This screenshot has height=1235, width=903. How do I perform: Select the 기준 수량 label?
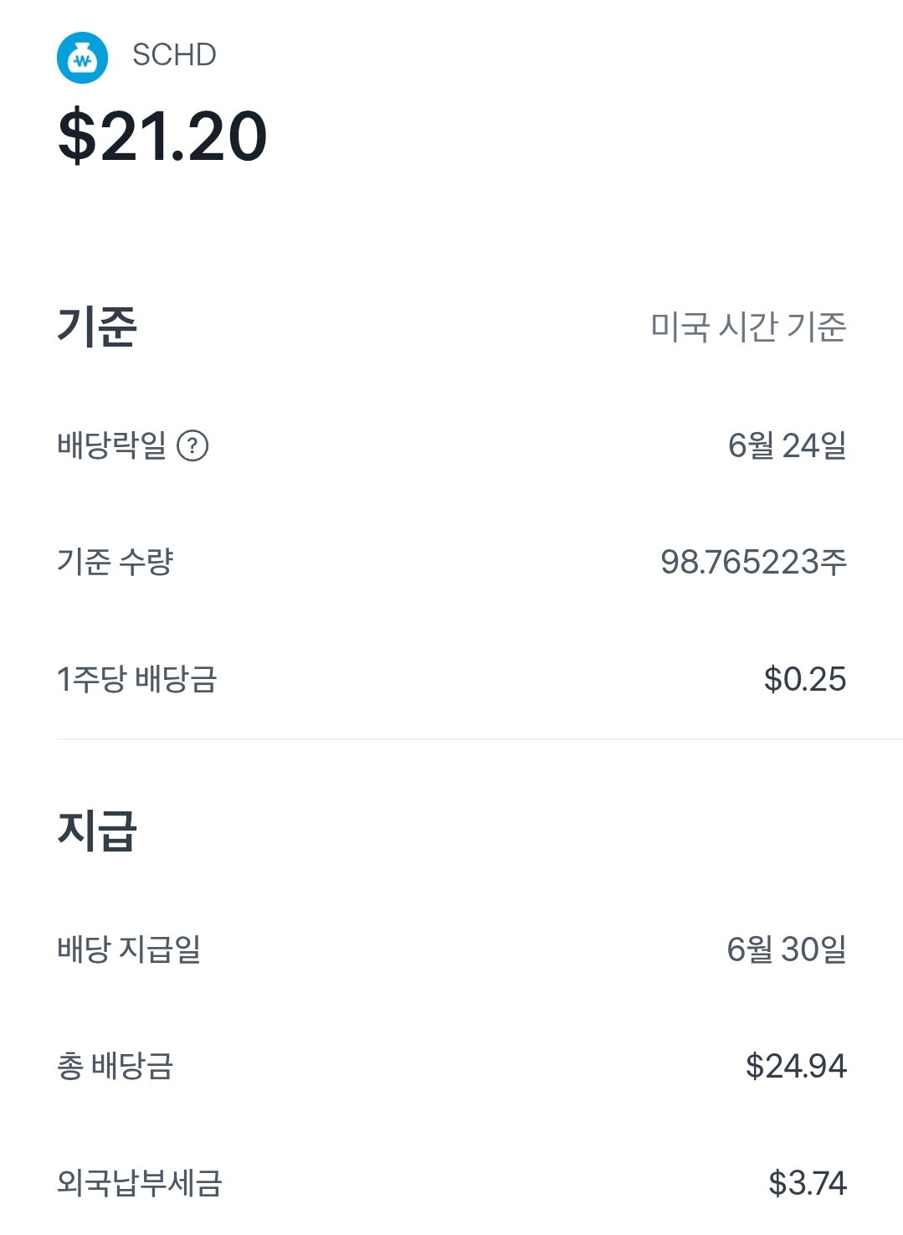115,561
